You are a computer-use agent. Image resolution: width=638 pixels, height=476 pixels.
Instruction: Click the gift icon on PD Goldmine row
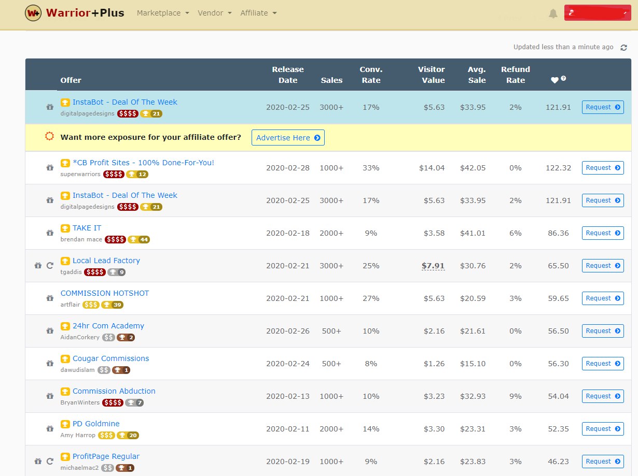pos(50,429)
